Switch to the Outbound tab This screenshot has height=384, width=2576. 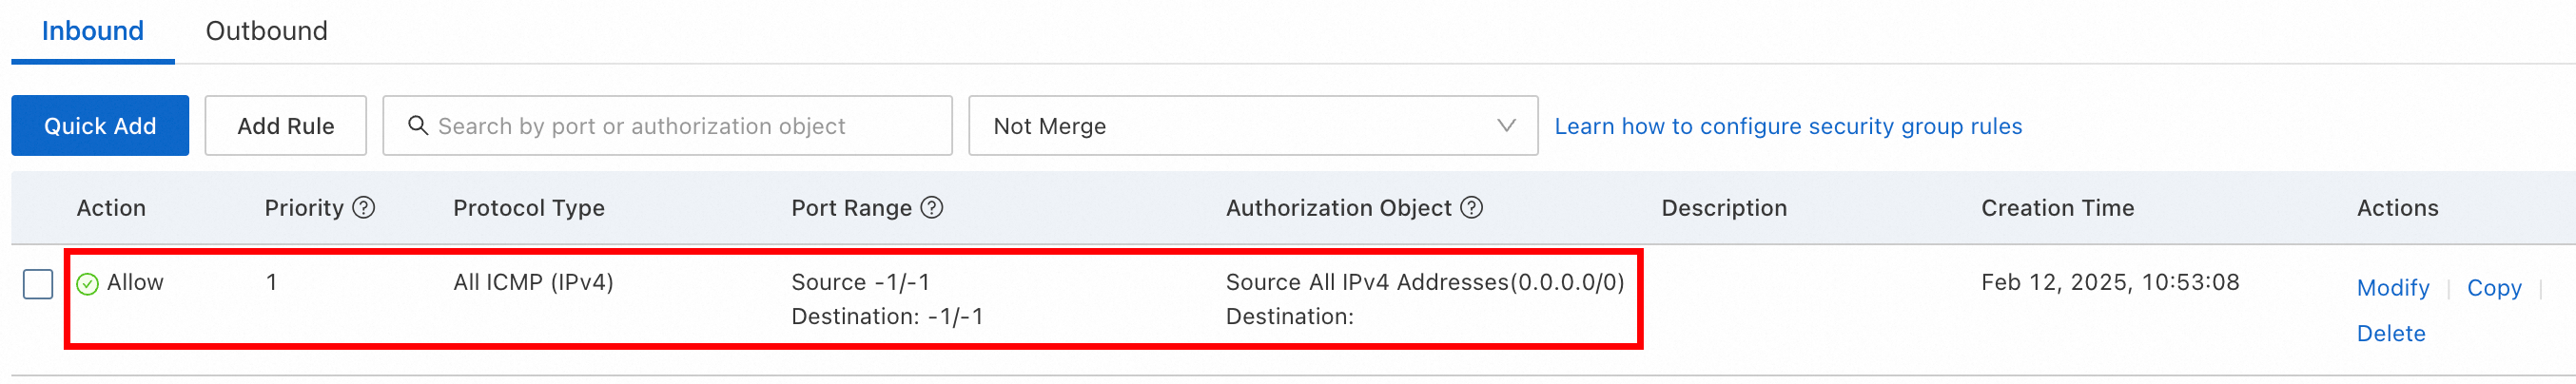pyautogui.click(x=267, y=31)
